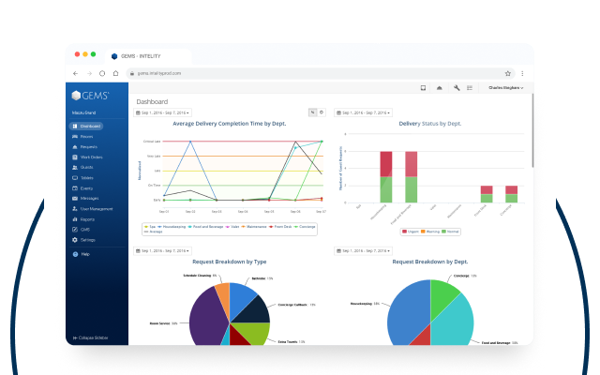
Task: Click the purple Room Service pie slice
Action: [206, 318]
